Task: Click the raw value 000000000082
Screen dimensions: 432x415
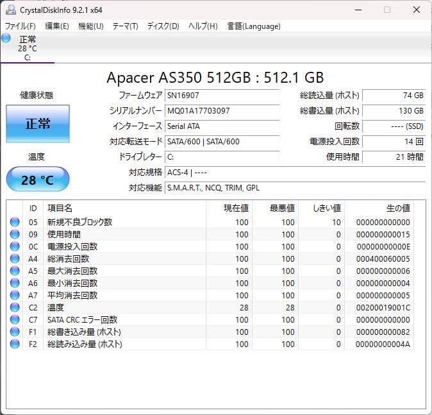Action: pyautogui.click(x=383, y=332)
